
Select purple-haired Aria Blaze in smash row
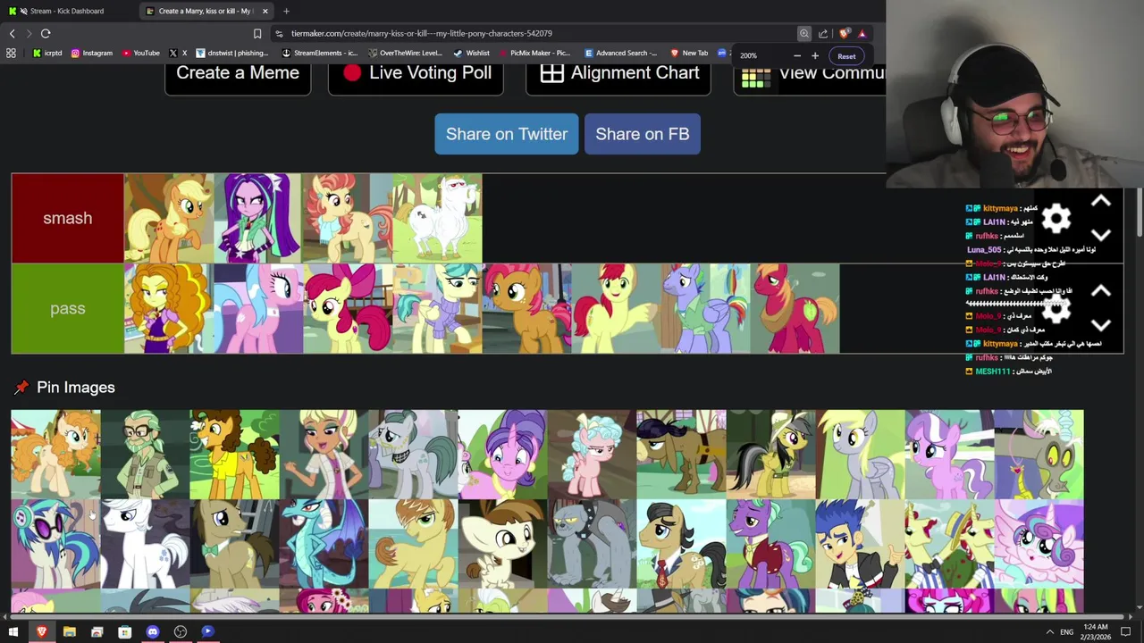[258, 218]
